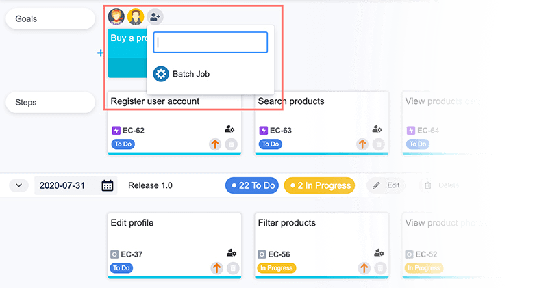Click the 2020-07-31 release date field

coord(76,185)
